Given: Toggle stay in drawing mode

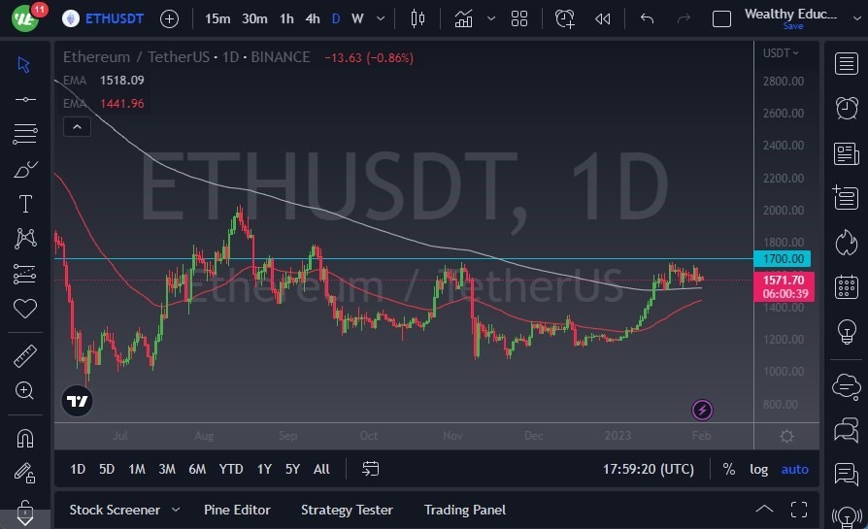Looking at the screenshot, I should pos(25,473).
